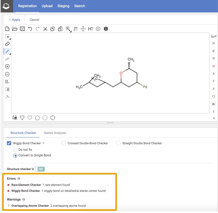Click the chain drawing tool
Screen dimensions: 218x213
tap(7, 59)
